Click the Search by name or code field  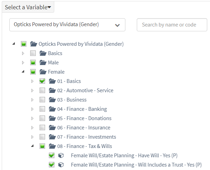coord(172,25)
